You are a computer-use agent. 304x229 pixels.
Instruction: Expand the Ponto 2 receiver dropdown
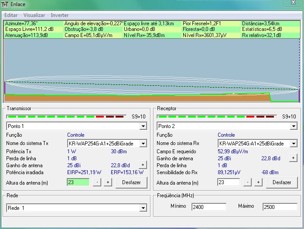click(x=293, y=126)
